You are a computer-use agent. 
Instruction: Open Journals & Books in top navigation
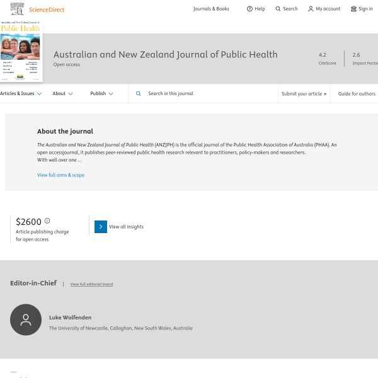[x=211, y=9]
